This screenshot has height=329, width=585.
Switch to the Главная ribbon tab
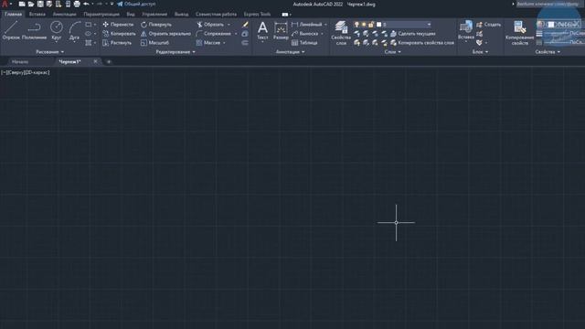tap(13, 15)
